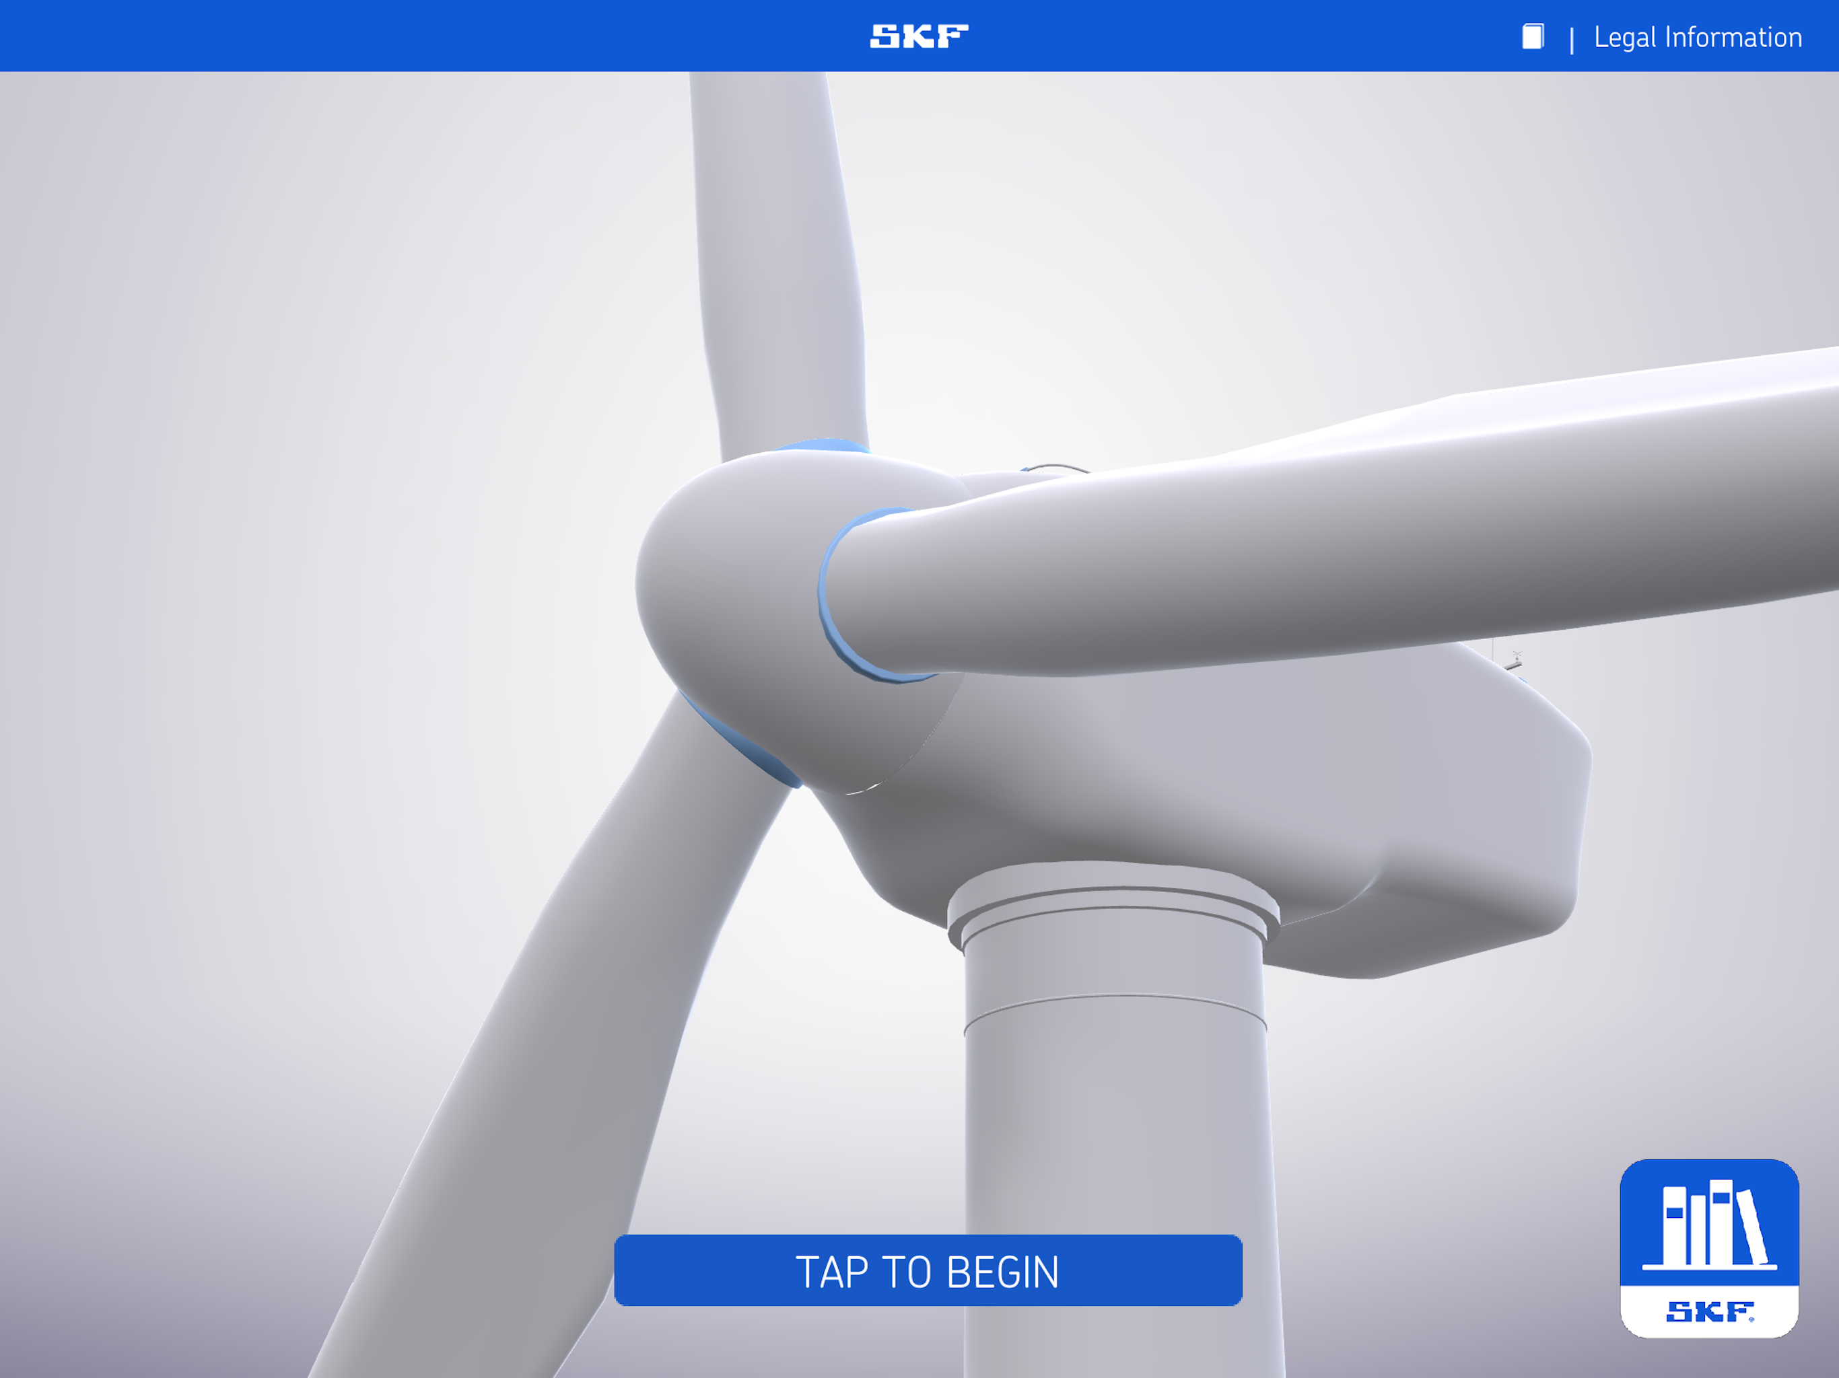This screenshot has width=1839, height=1378.
Task: Tap the TAP TO BEGIN button
Action: pyautogui.click(x=928, y=1270)
